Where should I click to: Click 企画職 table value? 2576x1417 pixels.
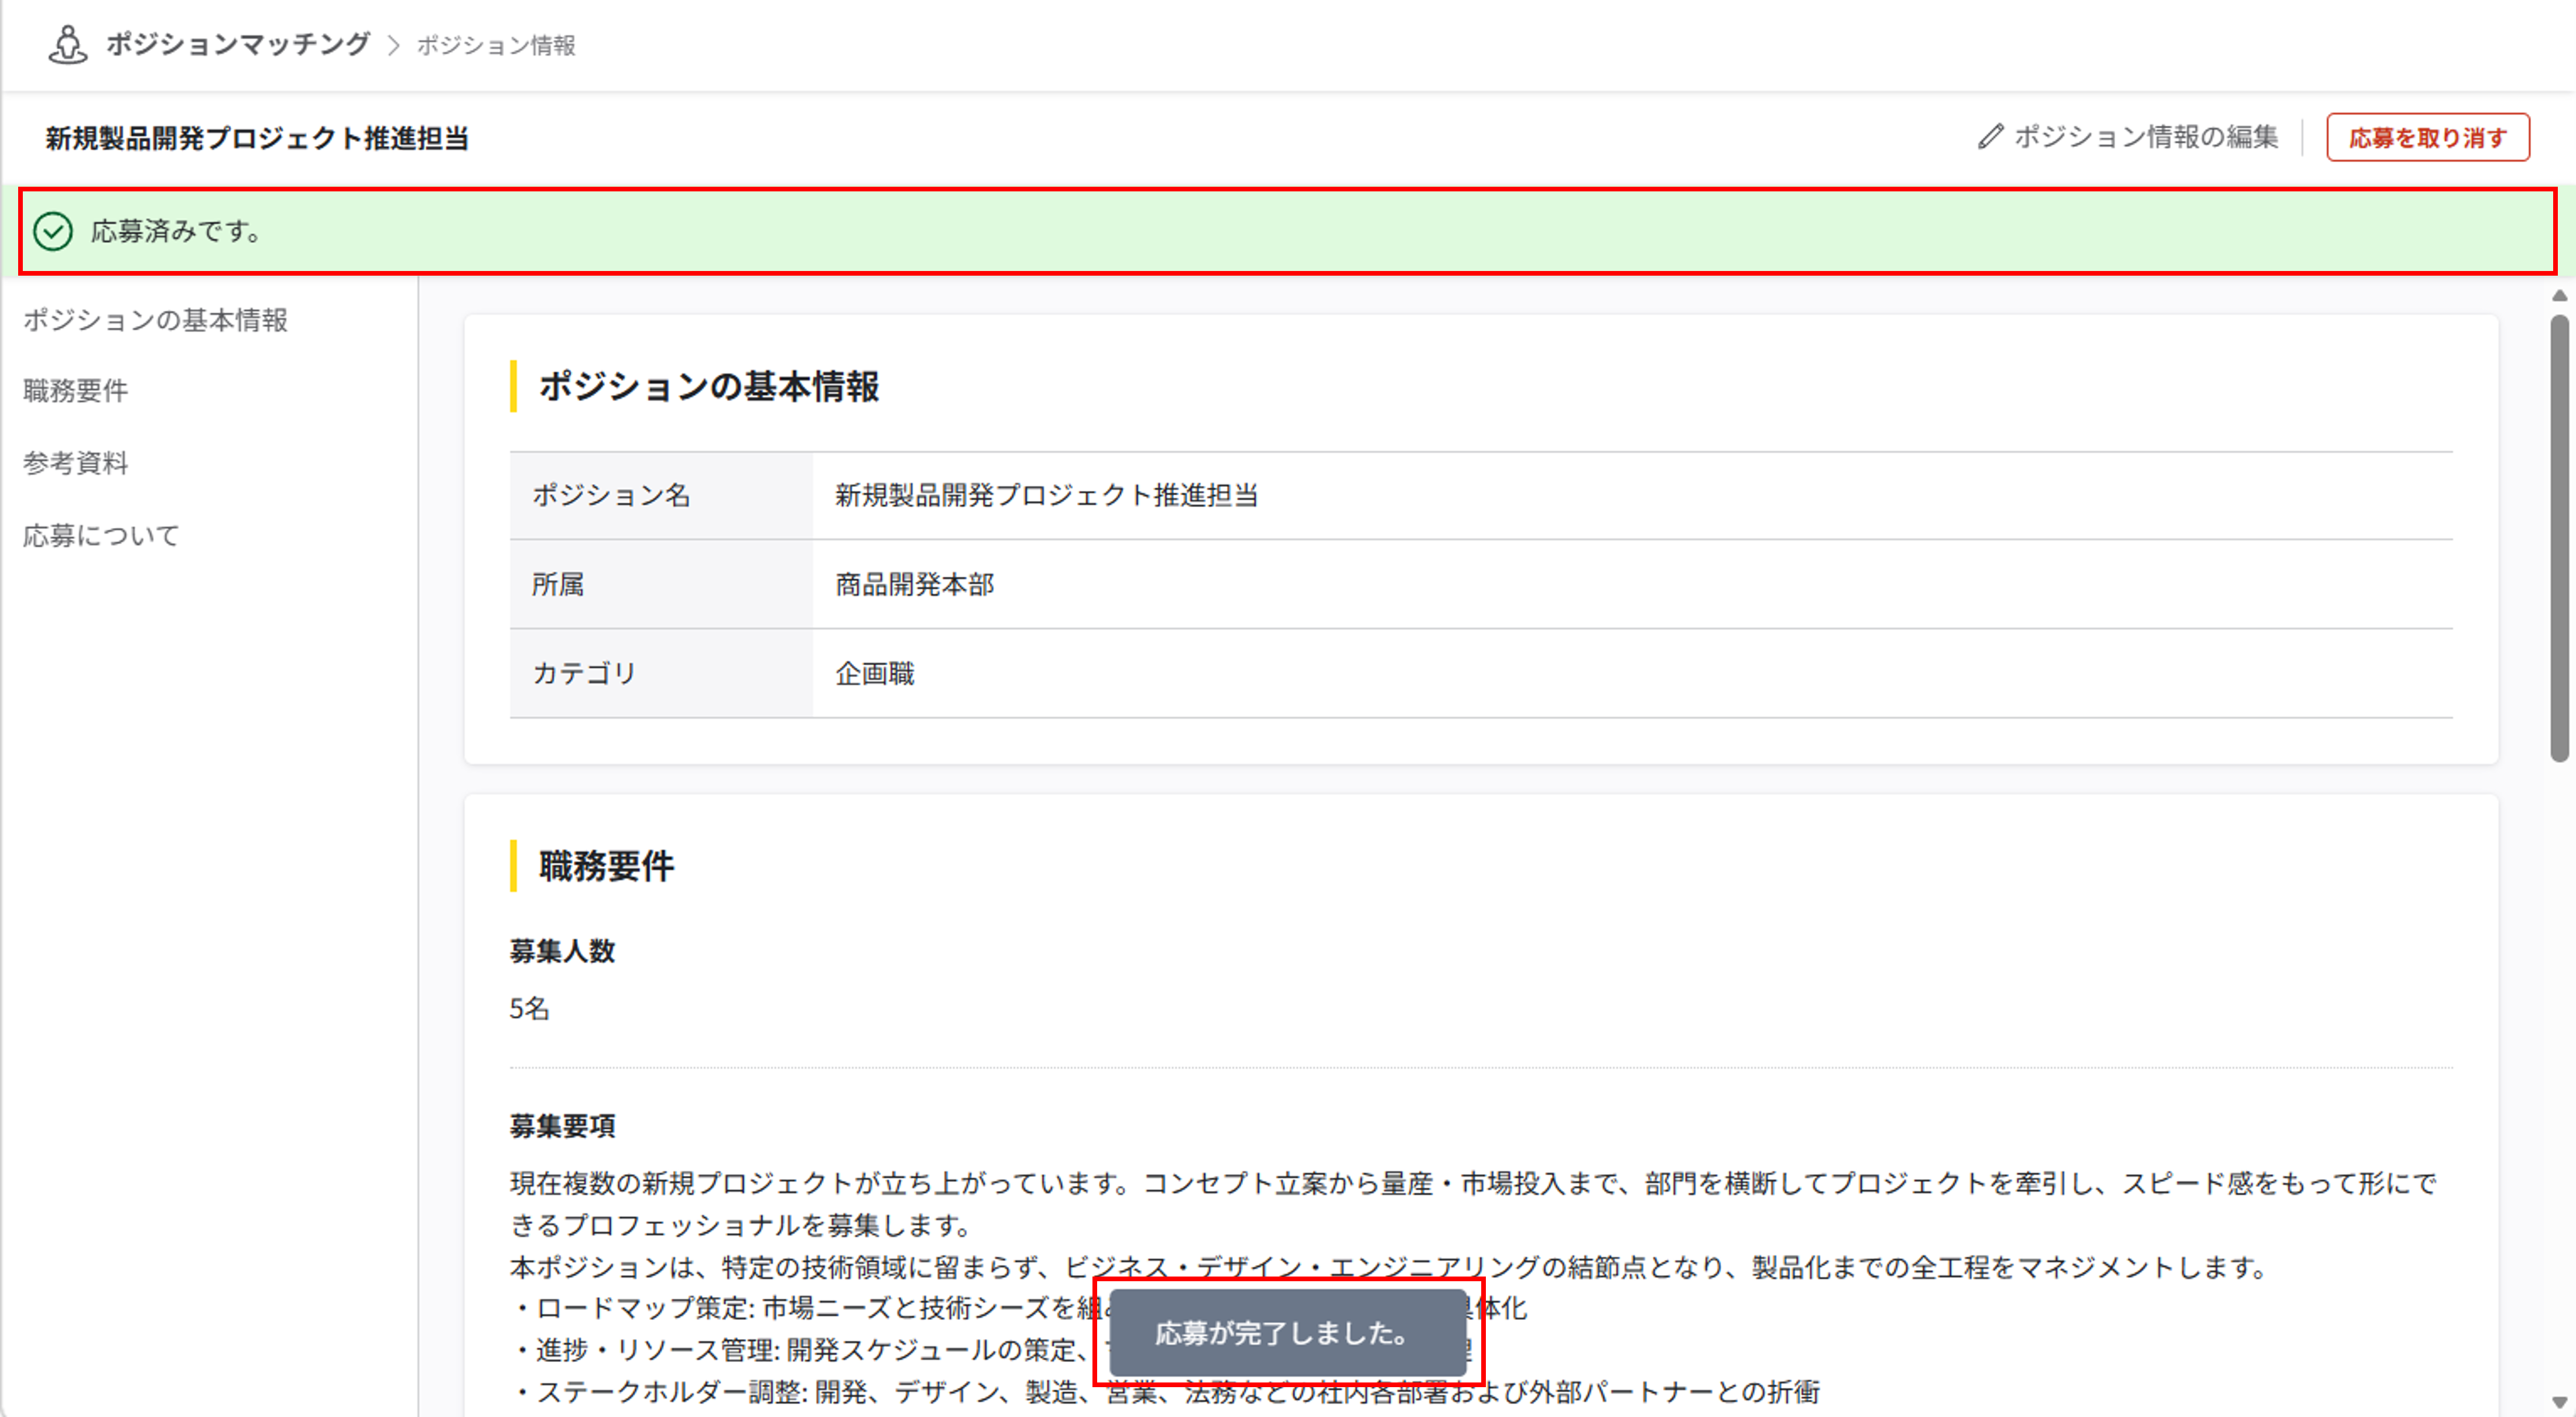(875, 673)
